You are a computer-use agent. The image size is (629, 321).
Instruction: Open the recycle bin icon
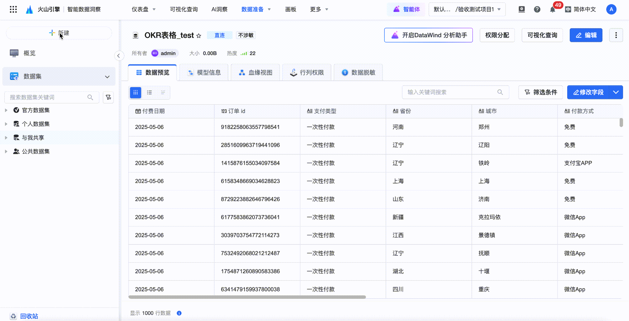coord(13,316)
